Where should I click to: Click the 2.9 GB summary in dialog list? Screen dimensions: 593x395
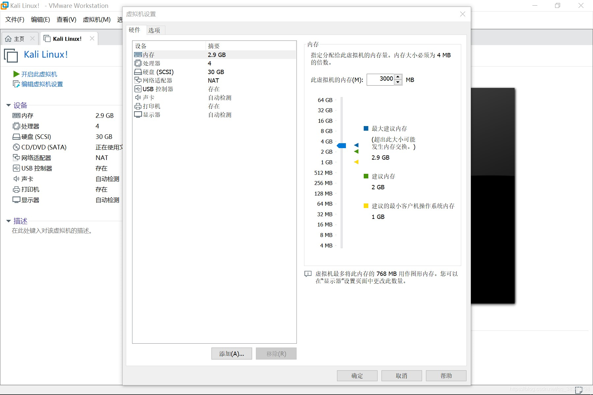coord(217,55)
